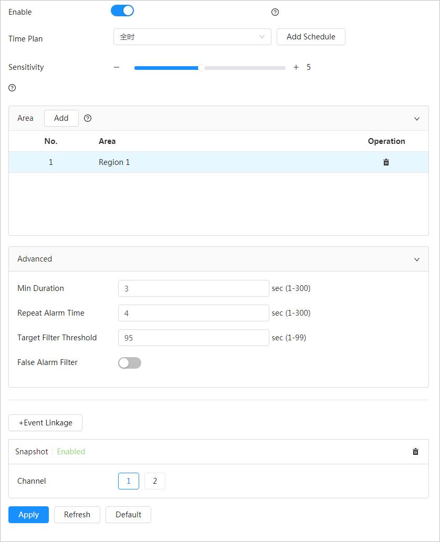This screenshot has height=542, width=440.
Task: Delete Region 1 with the trash icon
Action: [x=386, y=162]
